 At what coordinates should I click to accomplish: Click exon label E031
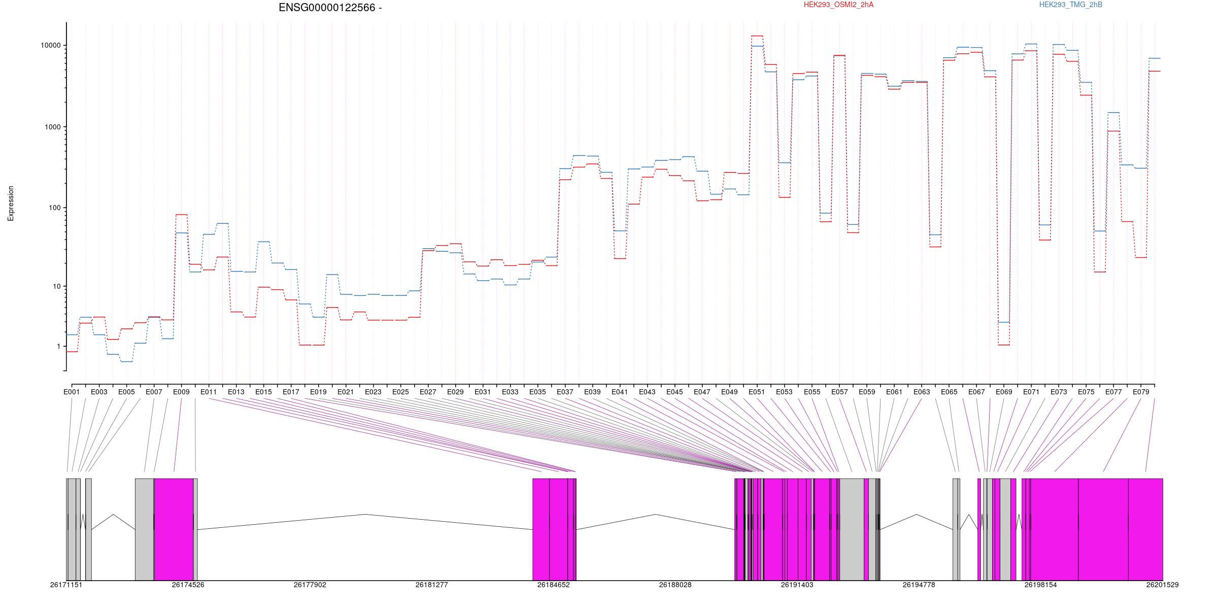pos(483,392)
